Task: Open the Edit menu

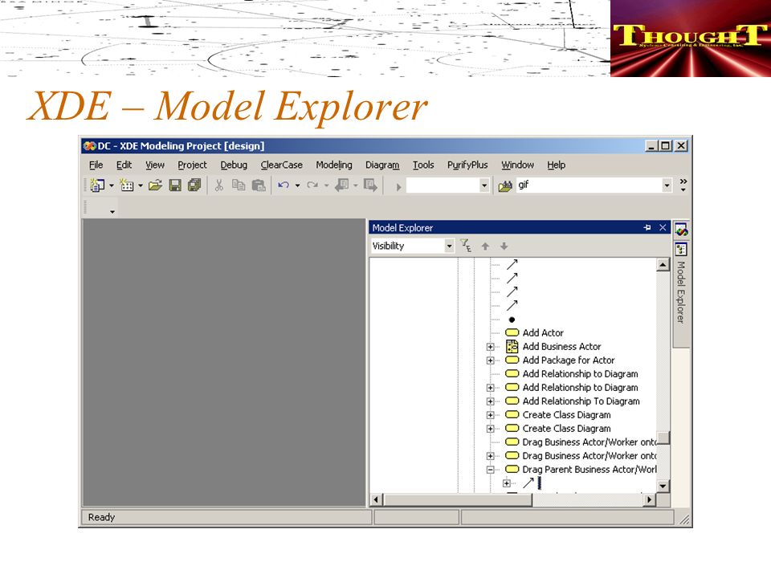Action: [x=124, y=165]
